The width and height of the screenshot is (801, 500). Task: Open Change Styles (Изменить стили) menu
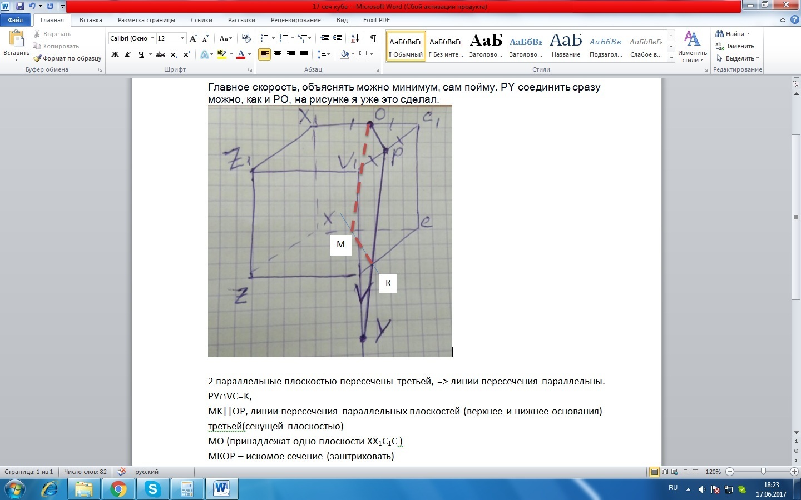[x=692, y=47]
